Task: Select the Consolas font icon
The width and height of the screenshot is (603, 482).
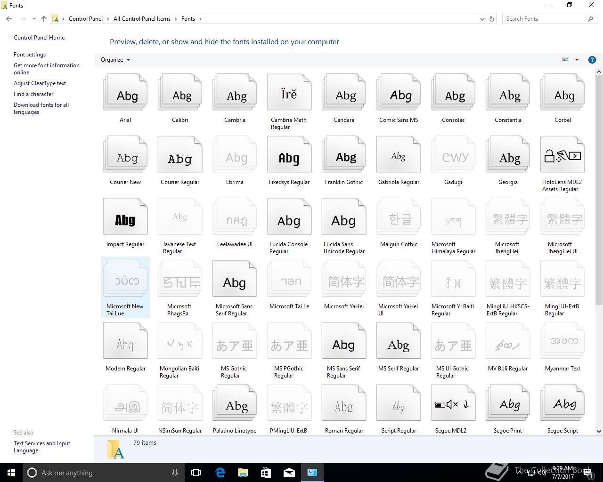Action: click(x=453, y=92)
